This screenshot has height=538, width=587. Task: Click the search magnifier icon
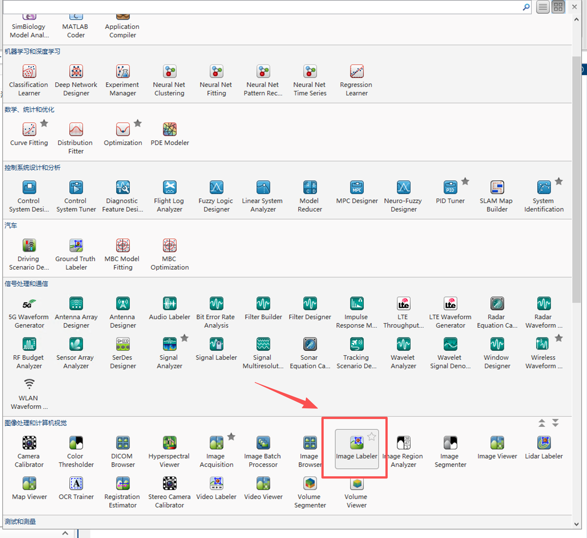click(x=526, y=7)
